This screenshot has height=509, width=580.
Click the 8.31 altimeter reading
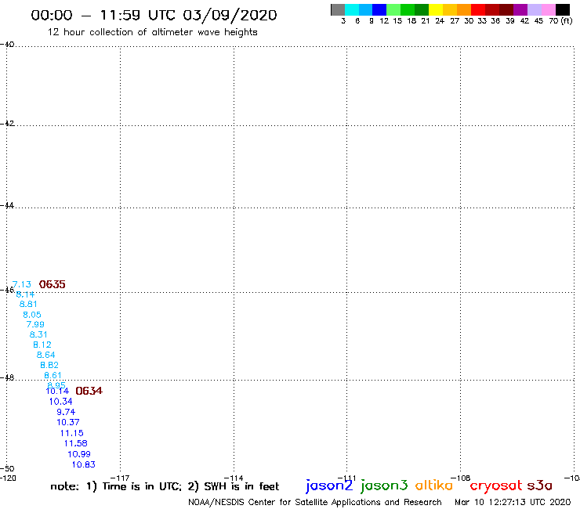click(x=38, y=334)
